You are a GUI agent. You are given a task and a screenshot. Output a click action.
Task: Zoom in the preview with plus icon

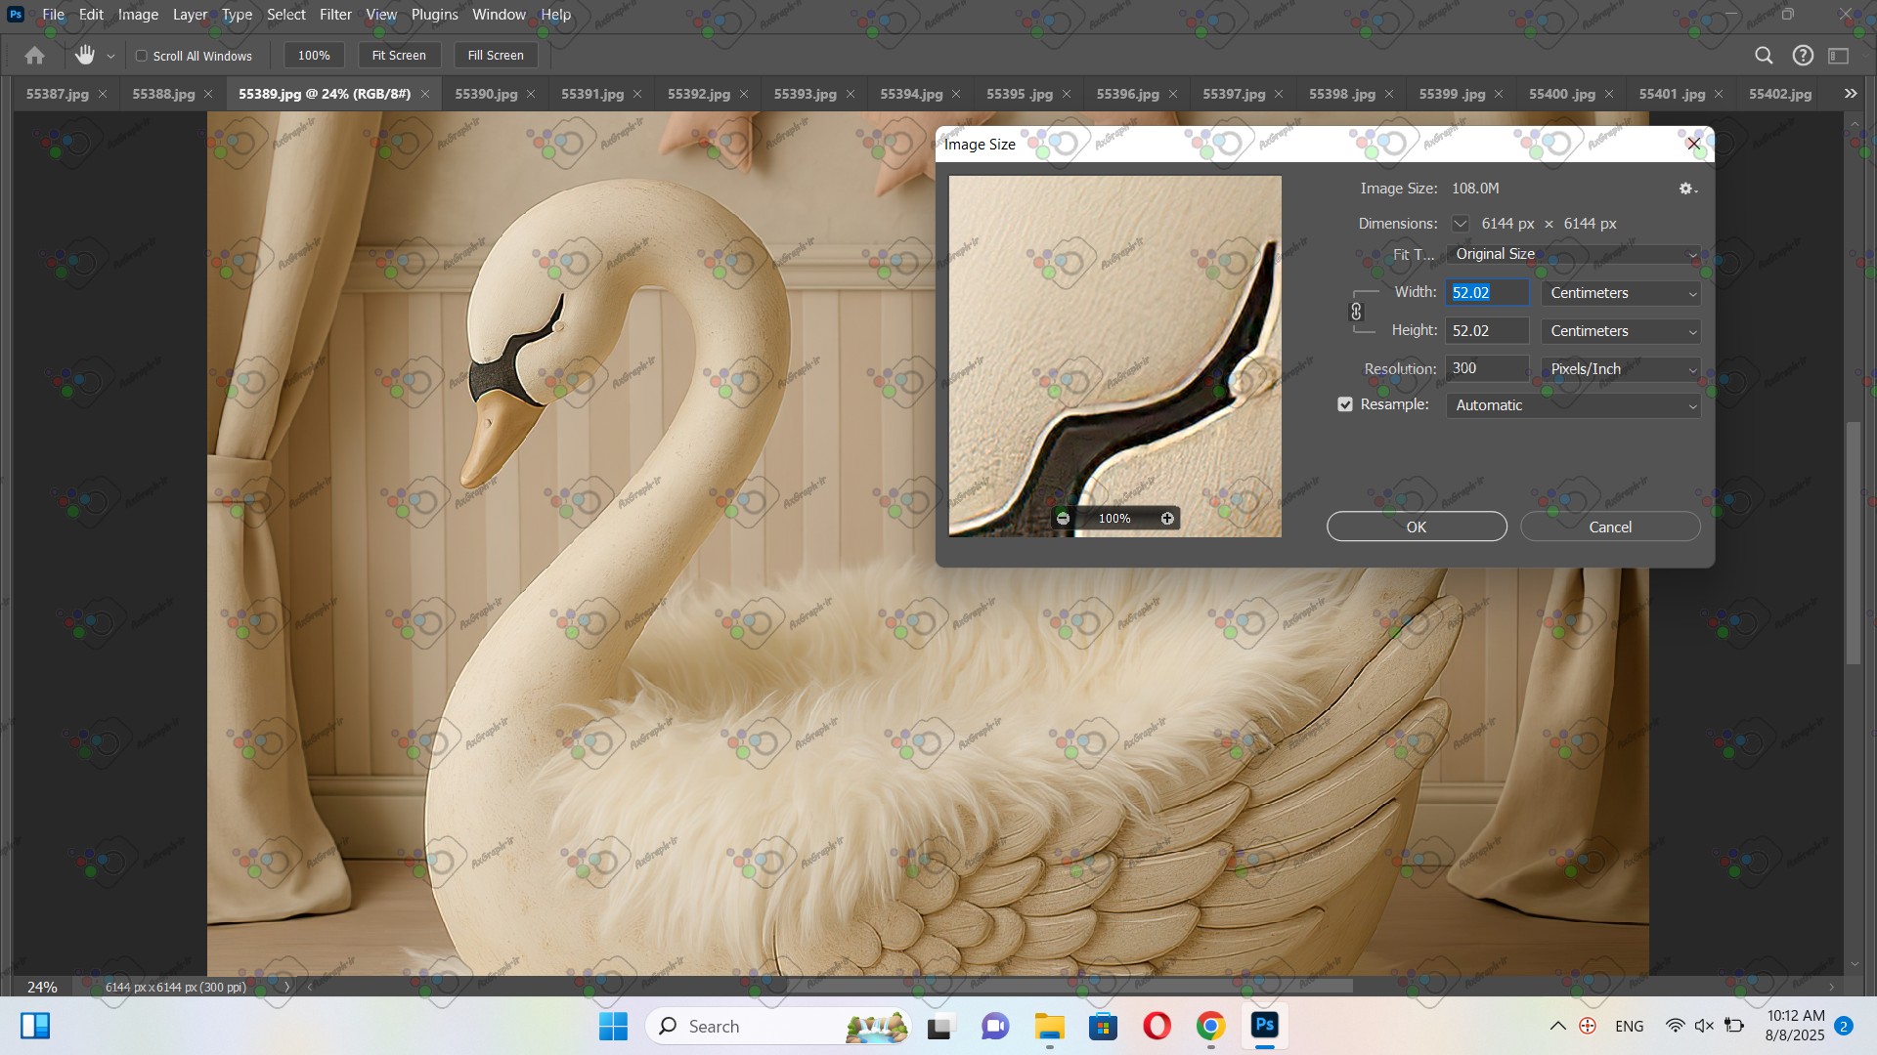(x=1167, y=519)
